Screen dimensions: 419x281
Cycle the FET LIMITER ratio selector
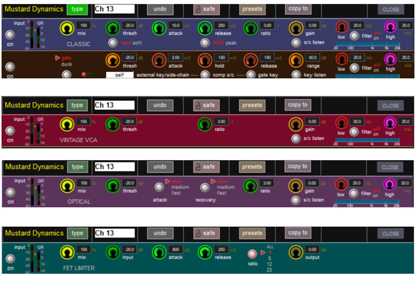[x=252, y=254]
